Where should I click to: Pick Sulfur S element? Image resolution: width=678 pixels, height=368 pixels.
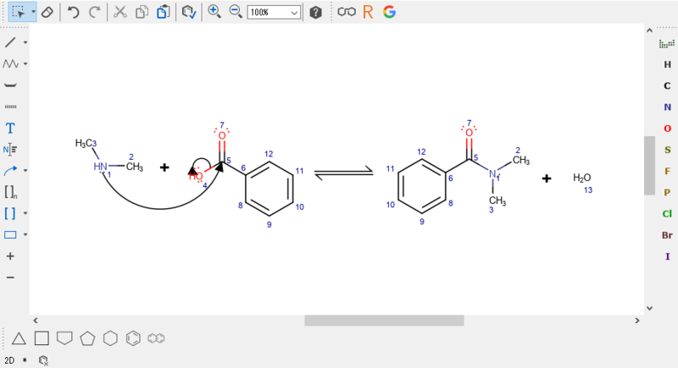[x=668, y=150]
